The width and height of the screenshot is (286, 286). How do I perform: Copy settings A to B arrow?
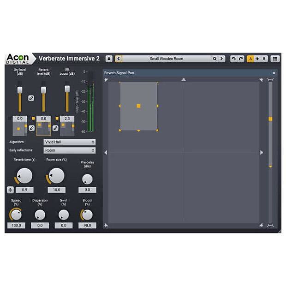pyautogui.click(x=257, y=59)
